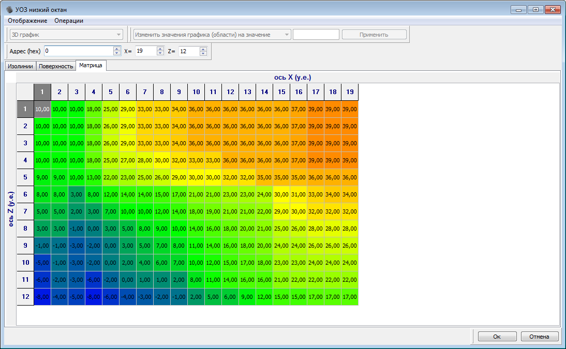Select row header 12 of Z axis
This screenshot has height=349, width=566.
tap(25, 297)
